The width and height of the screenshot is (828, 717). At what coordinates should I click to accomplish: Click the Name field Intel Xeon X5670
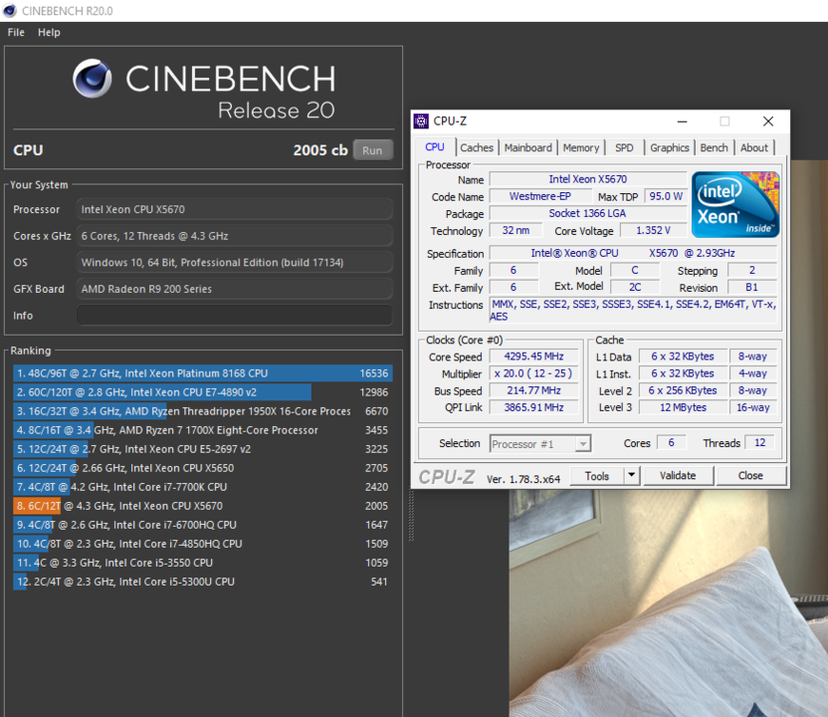point(588,179)
